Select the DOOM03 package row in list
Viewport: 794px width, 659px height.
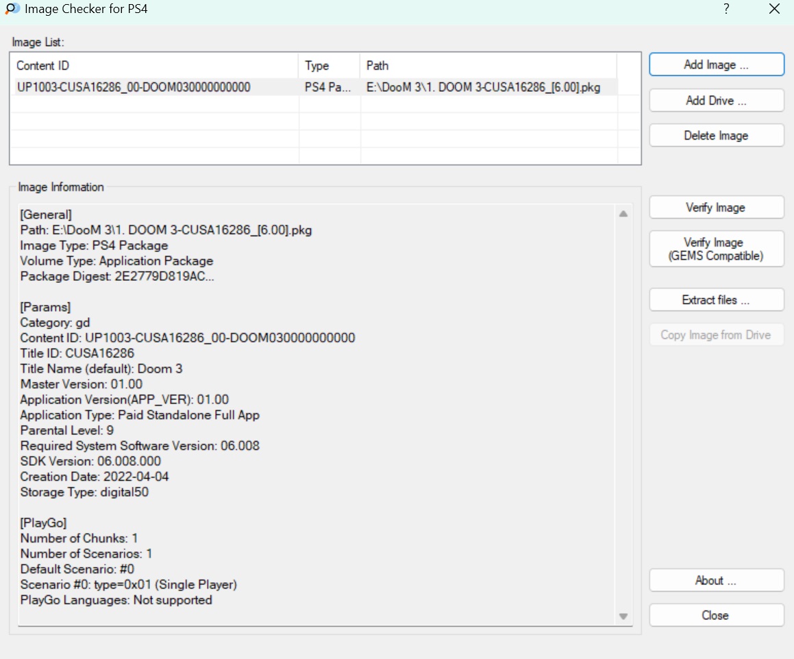pos(134,87)
